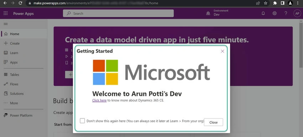Viewport: 303px width, 137px height.
Task: Open Tables in the sidebar
Action: (24, 75)
